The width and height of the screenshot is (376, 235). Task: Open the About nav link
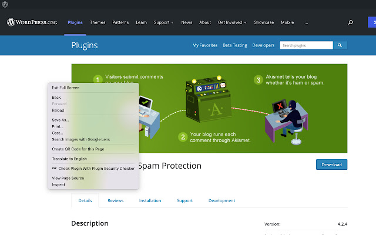click(205, 22)
